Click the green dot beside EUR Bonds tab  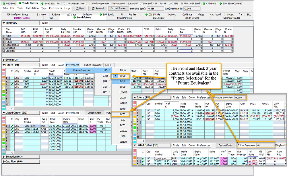point(101,14)
